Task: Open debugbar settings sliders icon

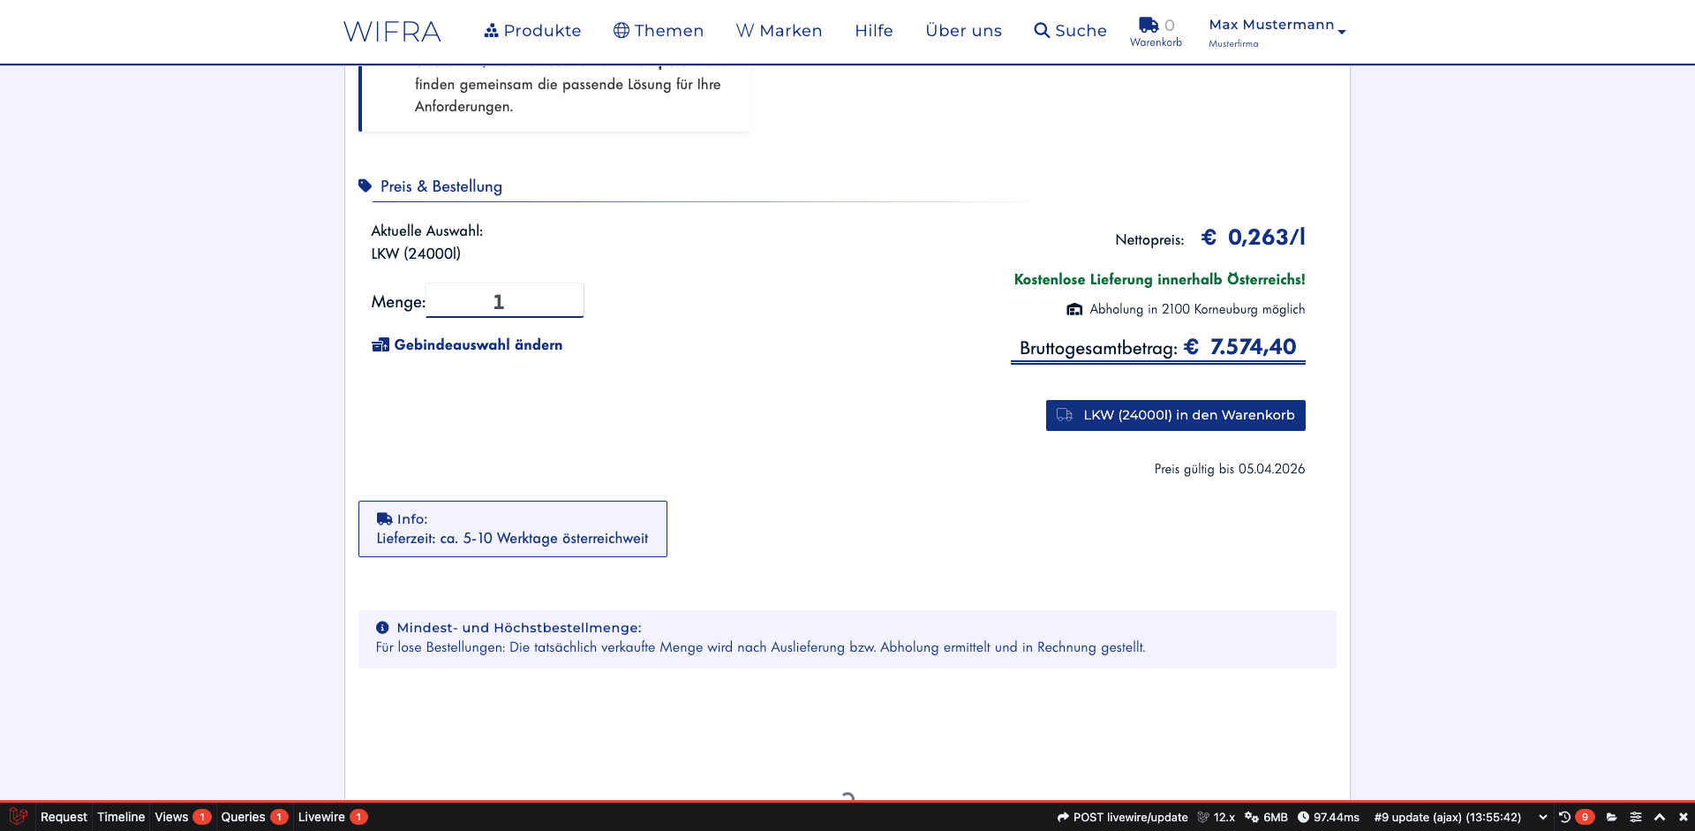Action: coord(1636,817)
